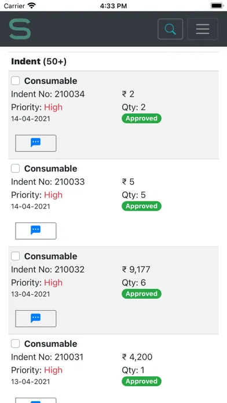This screenshot has width=227, height=403.
Task: Open indent number 210033 entry
Action: point(48,182)
